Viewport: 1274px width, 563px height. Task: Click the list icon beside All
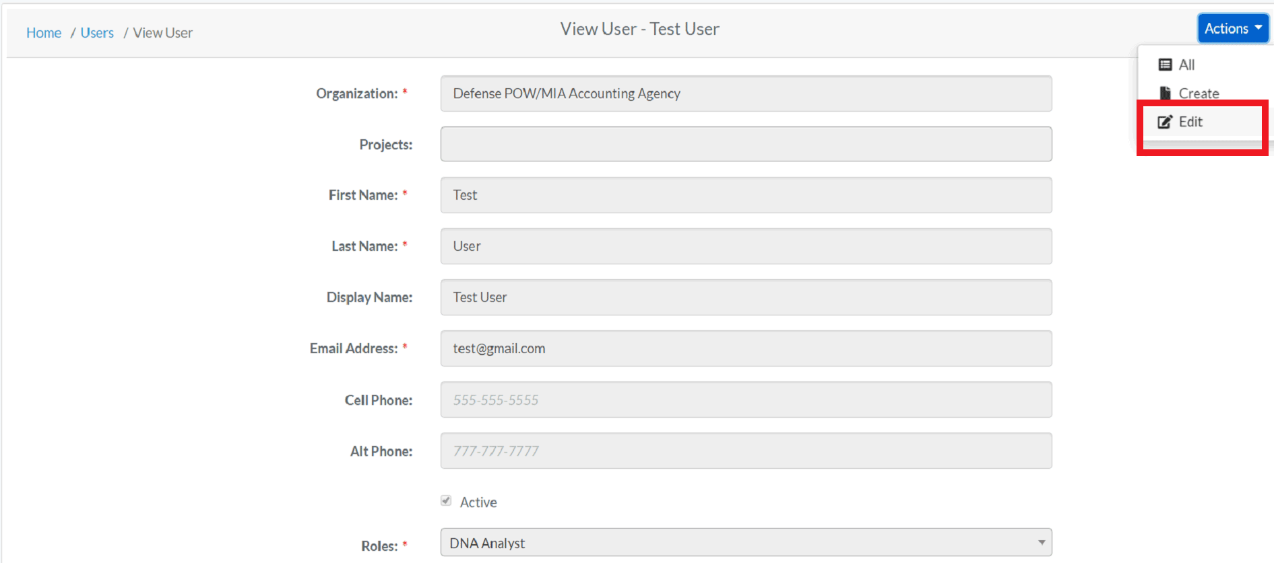click(1165, 65)
